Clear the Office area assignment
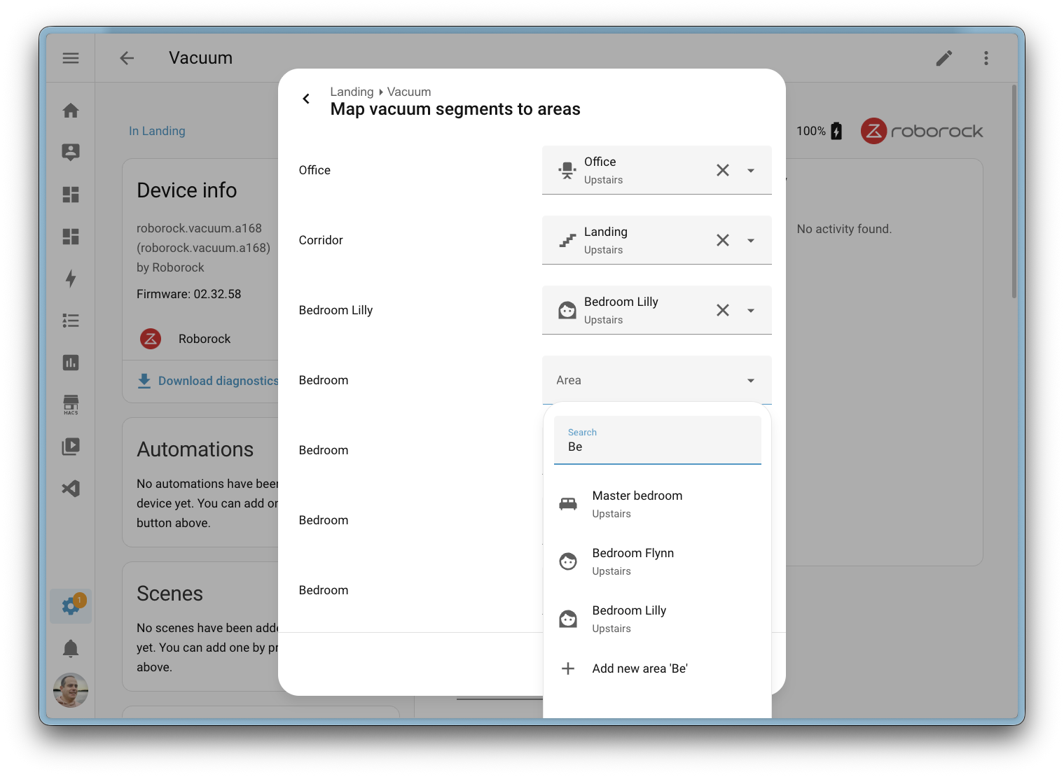Image resolution: width=1064 pixels, height=777 pixels. (723, 169)
